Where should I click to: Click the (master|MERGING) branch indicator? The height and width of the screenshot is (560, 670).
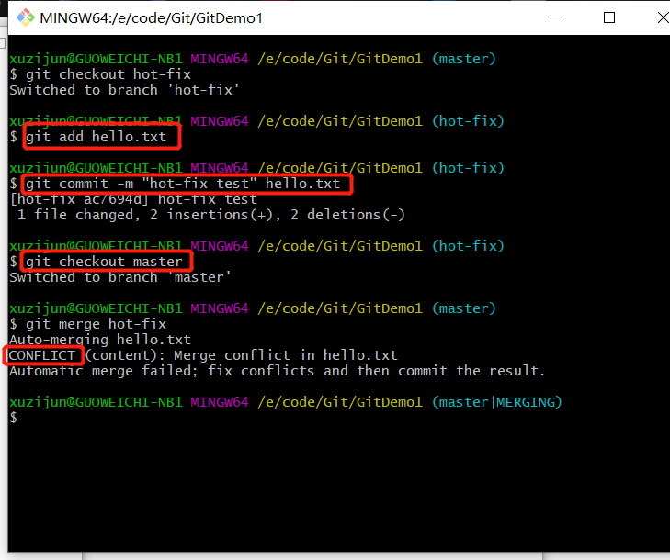496,402
